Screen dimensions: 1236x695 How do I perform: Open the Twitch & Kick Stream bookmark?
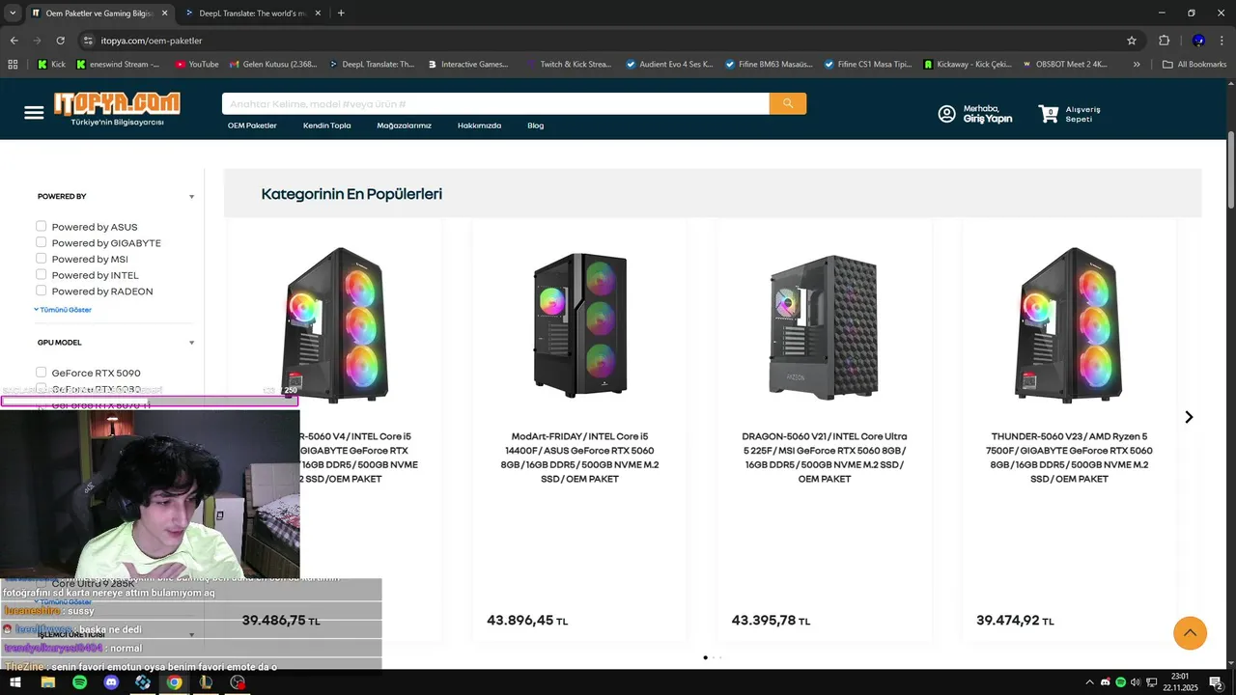click(x=570, y=65)
